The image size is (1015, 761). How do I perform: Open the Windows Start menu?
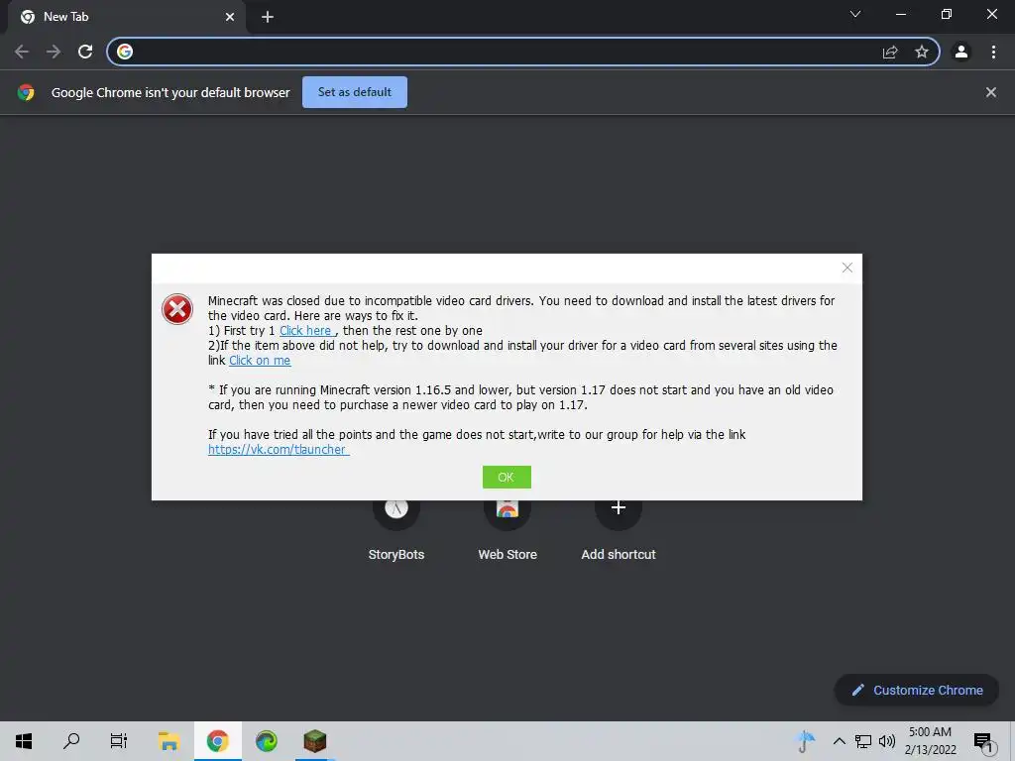point(24,741)
